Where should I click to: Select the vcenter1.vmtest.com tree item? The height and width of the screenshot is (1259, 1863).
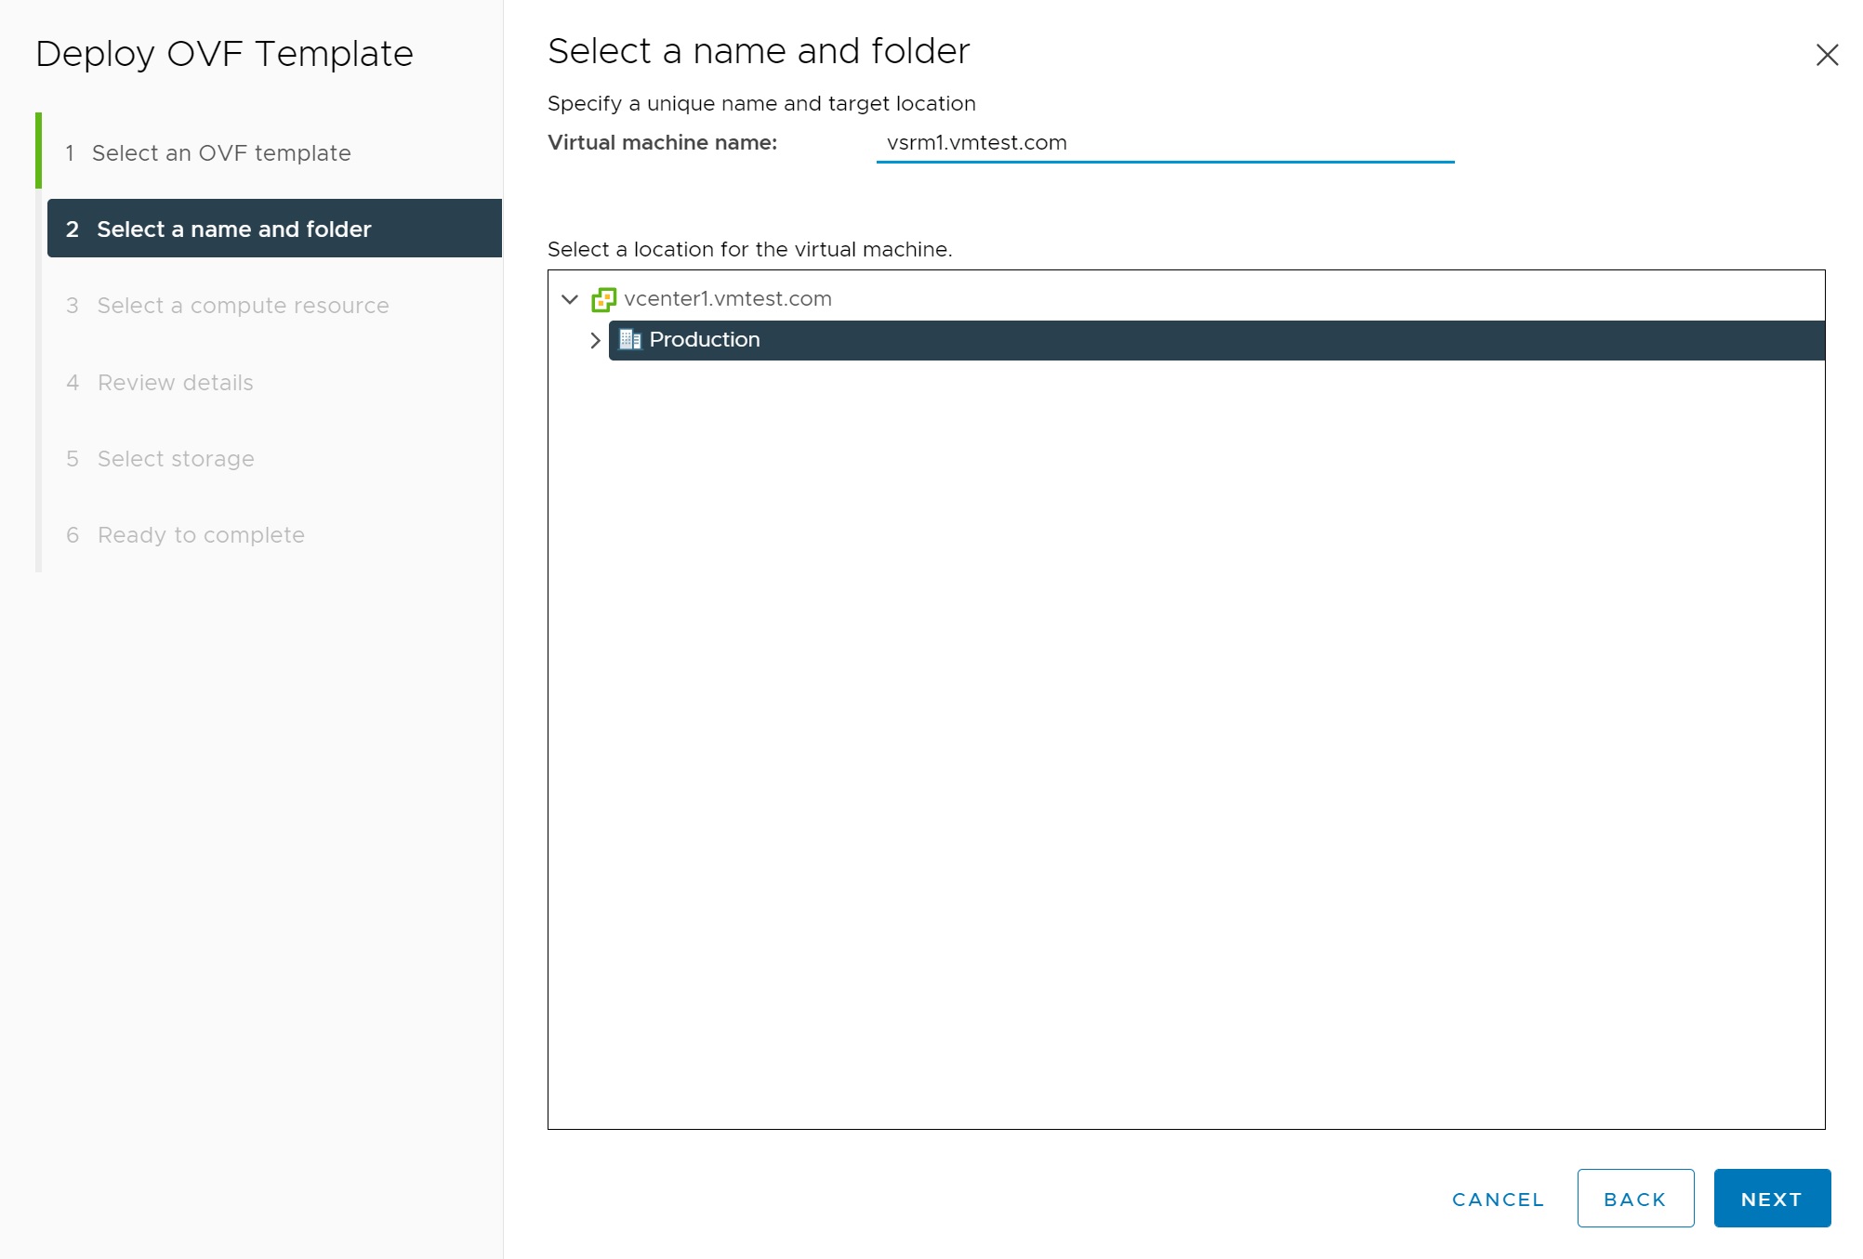727,299
